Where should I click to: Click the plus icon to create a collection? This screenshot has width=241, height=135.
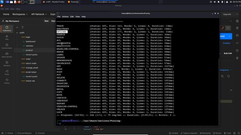[x=17, y=27]
